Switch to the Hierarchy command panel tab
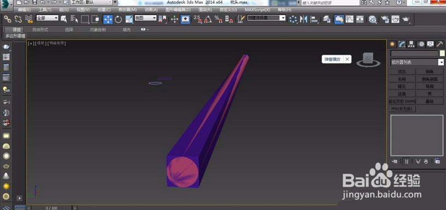Viewport: 446px width, 210px height. pyautogui.click(x=411, y=44)
